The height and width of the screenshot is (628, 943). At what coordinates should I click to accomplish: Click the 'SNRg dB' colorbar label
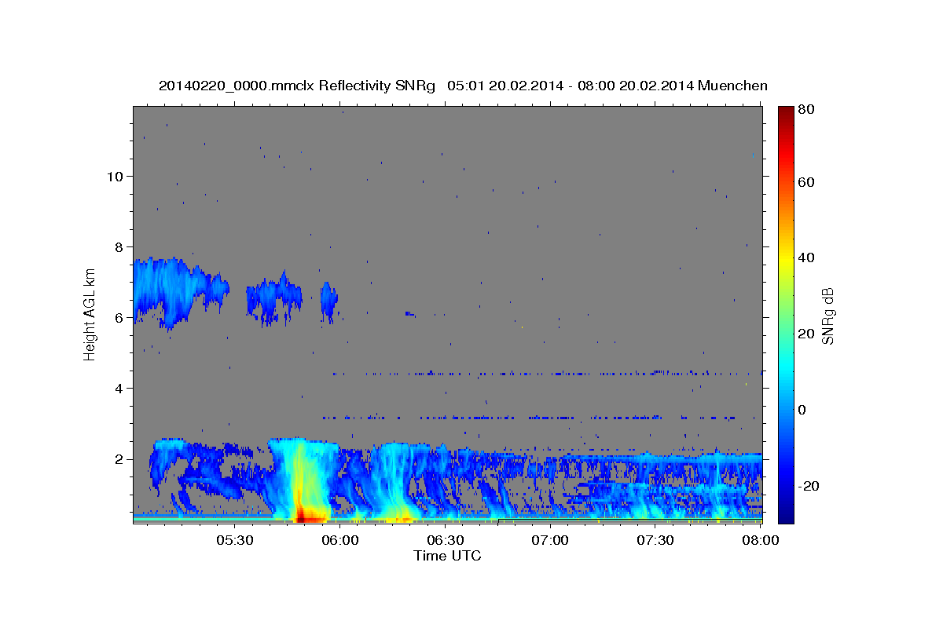click(x=827, y=317)
